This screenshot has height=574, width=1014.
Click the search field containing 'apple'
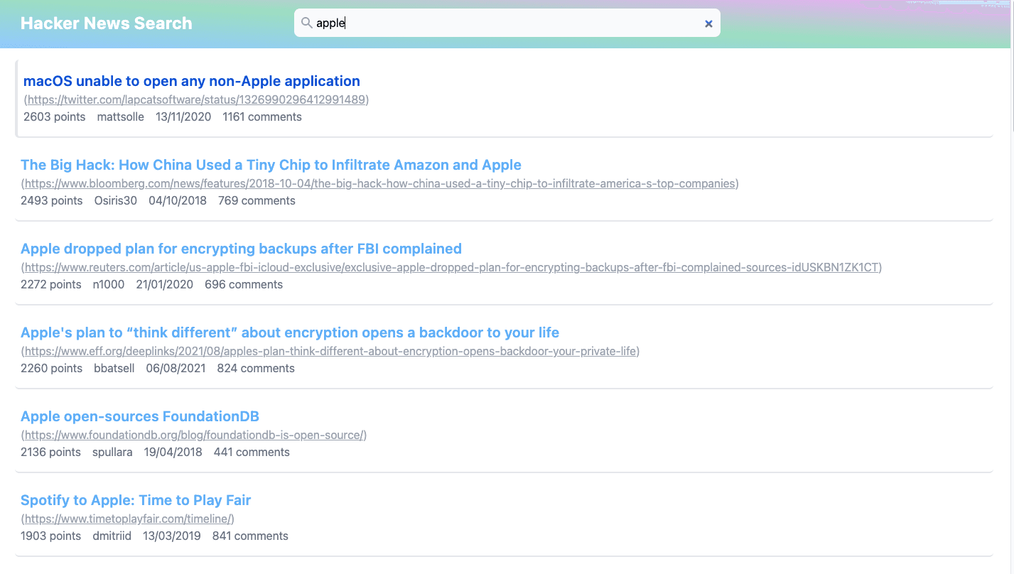pyautogui.click(x=507, y=23)
